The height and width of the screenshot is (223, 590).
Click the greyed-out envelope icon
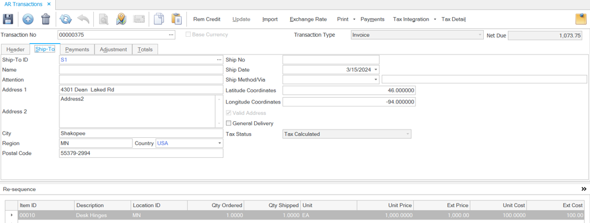point(139,19)
